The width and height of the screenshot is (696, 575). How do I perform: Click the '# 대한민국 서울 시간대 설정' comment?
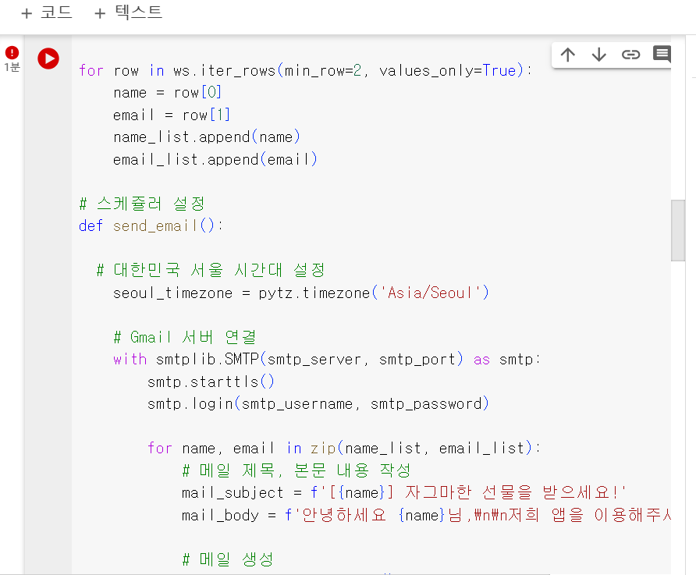click(211, 270)
